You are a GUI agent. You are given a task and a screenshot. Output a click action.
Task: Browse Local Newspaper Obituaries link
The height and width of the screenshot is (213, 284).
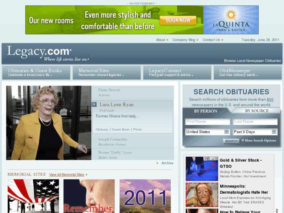point(252,61)
